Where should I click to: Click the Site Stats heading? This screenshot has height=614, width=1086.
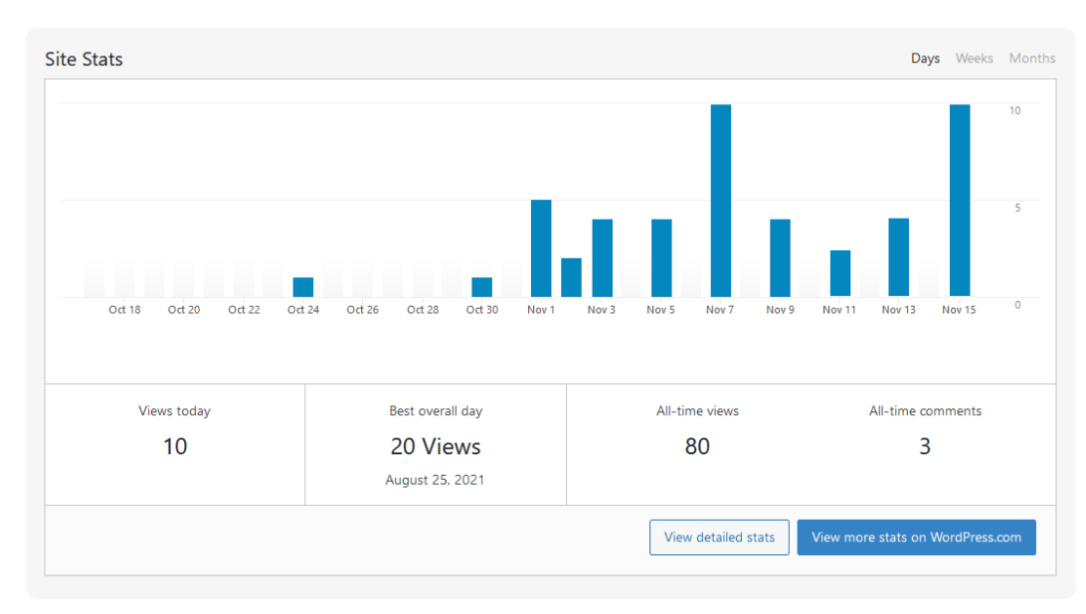(x=83, y=59)
